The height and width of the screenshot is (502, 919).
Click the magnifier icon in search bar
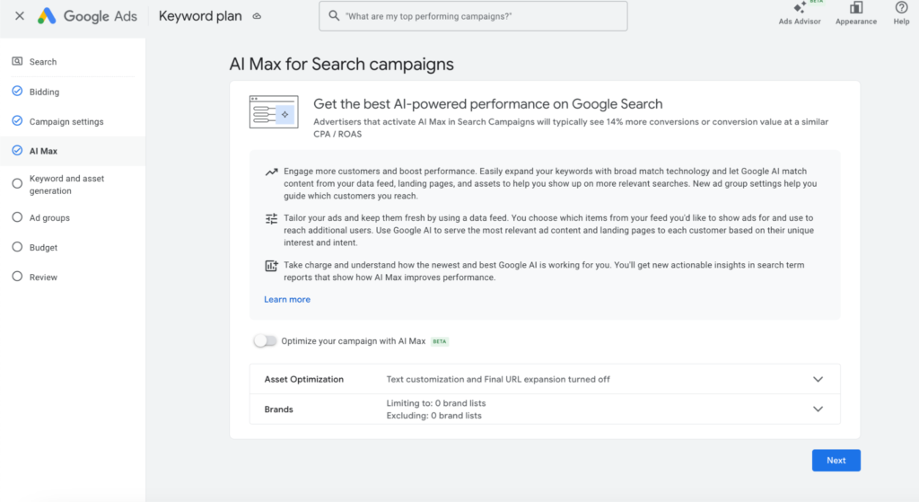334,16
